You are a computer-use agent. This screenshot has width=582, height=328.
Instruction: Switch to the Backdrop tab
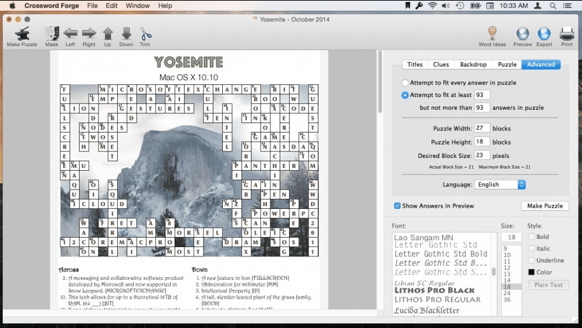click(x=473, y=64)
